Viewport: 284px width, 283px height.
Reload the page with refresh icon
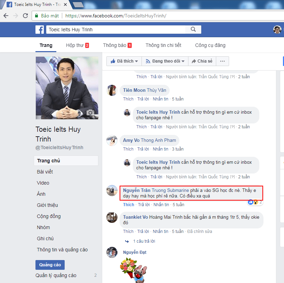25,16
